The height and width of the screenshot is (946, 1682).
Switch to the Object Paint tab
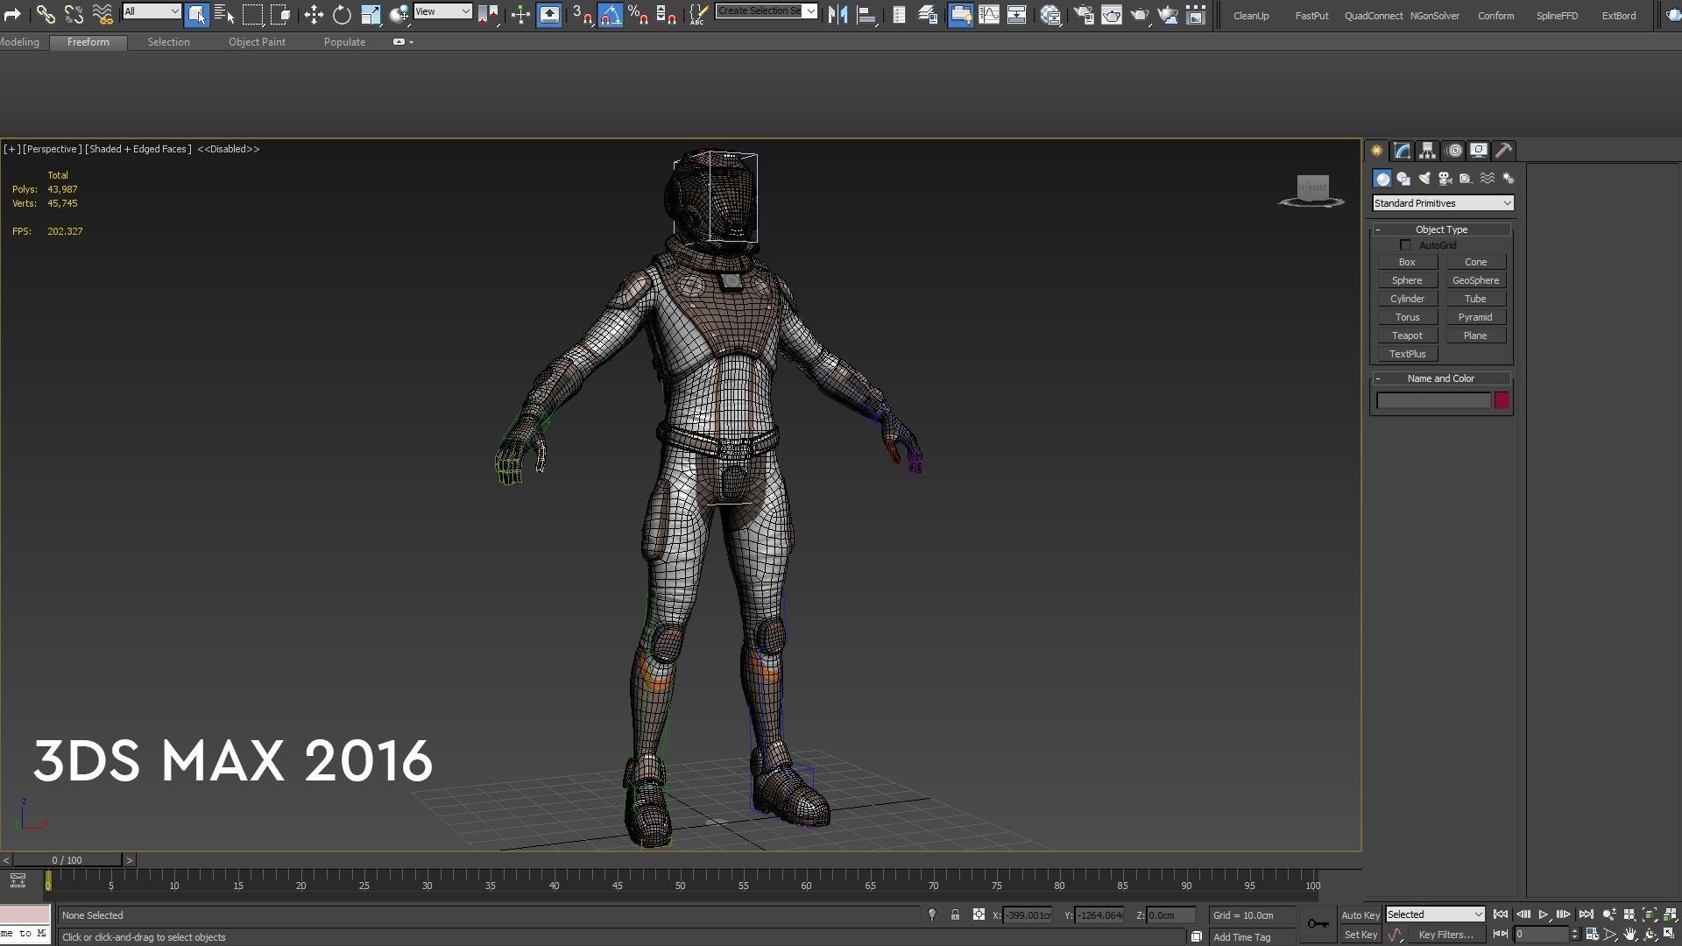tap(257, 42)
